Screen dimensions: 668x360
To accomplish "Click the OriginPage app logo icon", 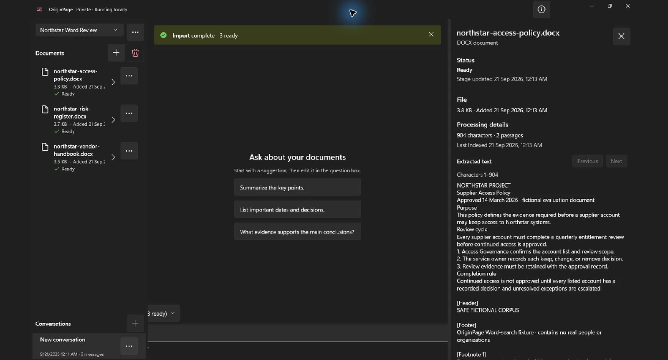I will point(40,9).
